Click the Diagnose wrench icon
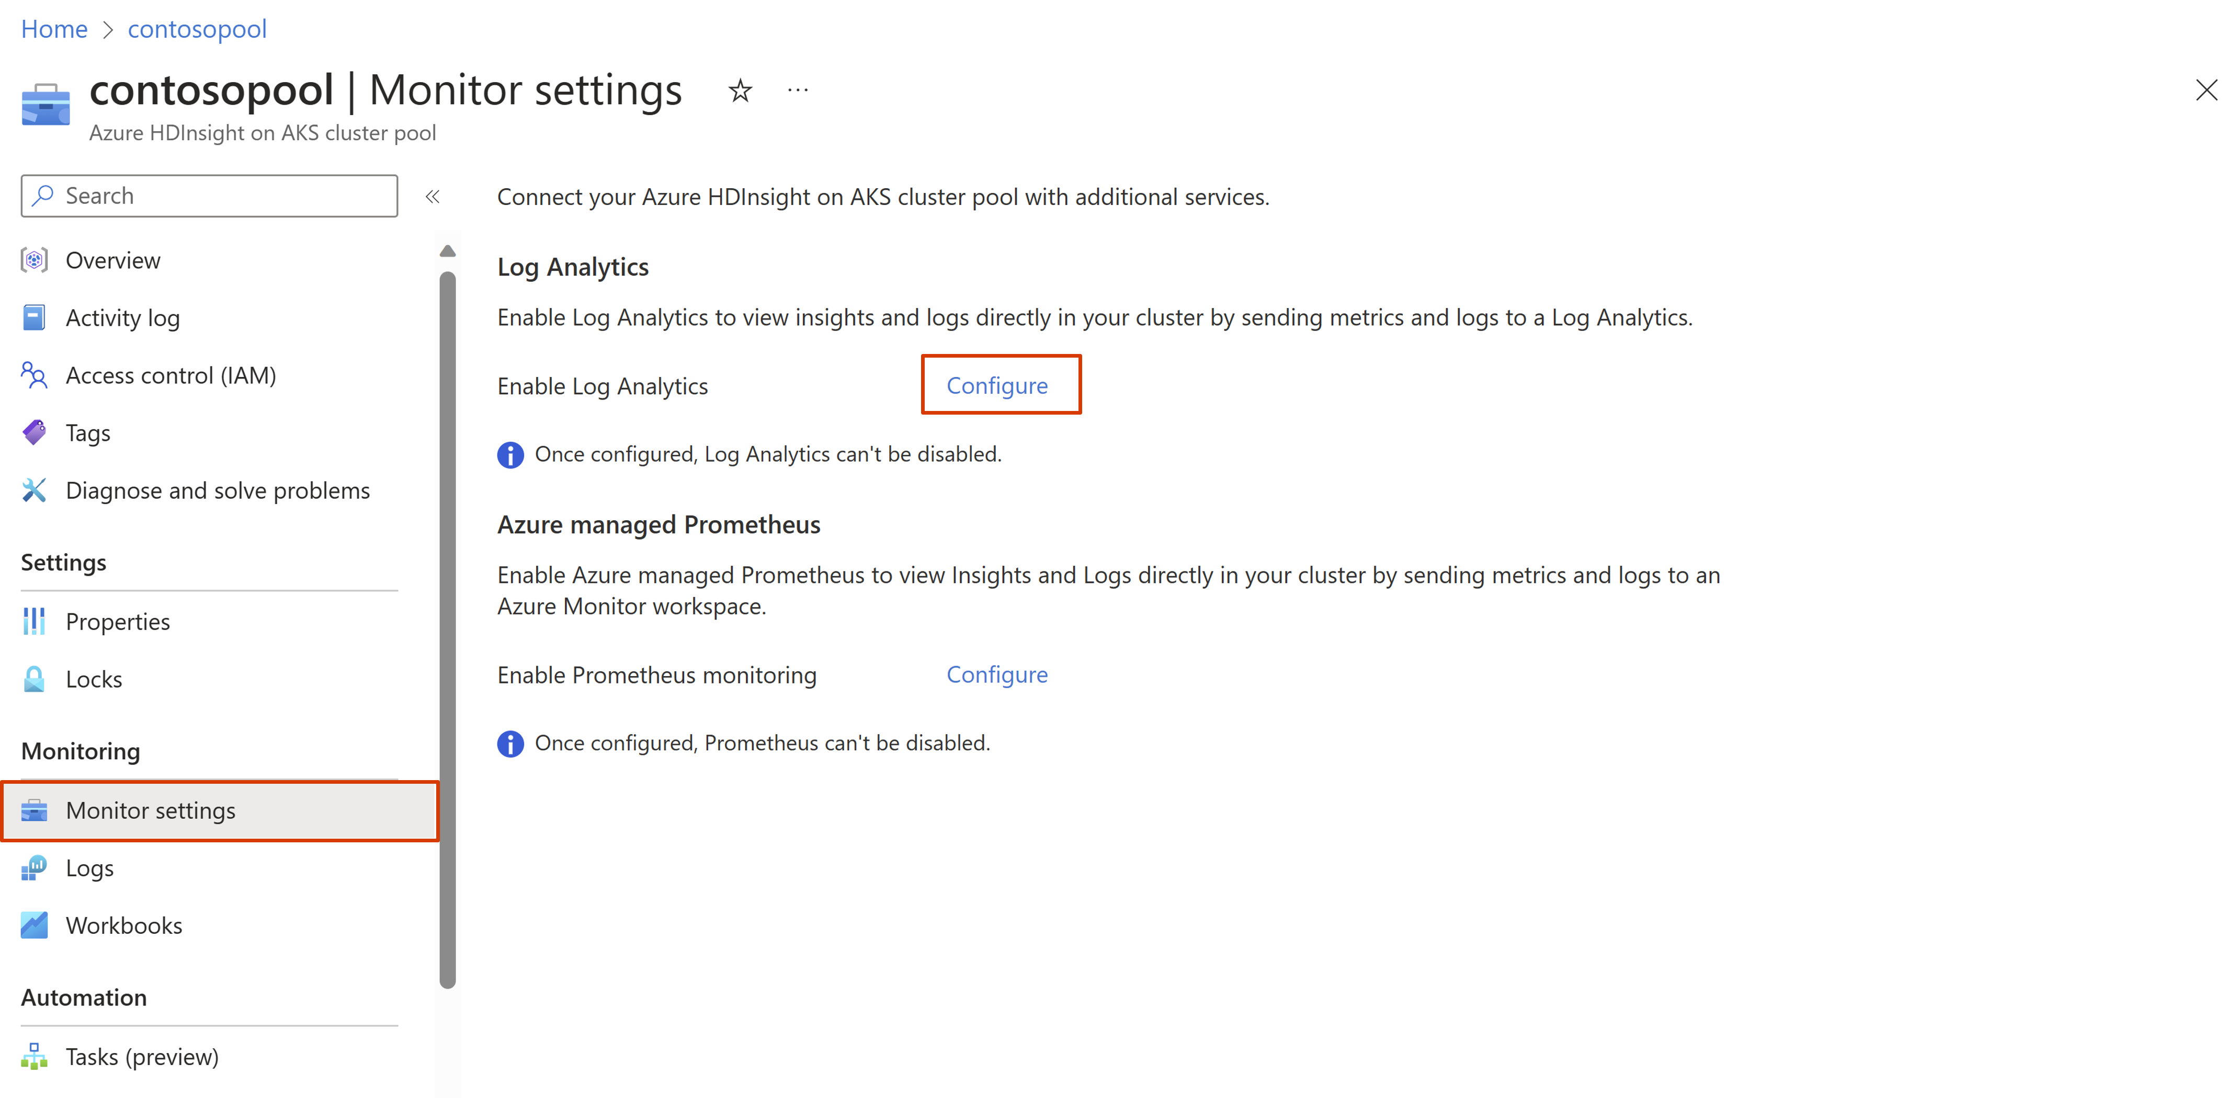2237x1098 pixels. (34, 490)
